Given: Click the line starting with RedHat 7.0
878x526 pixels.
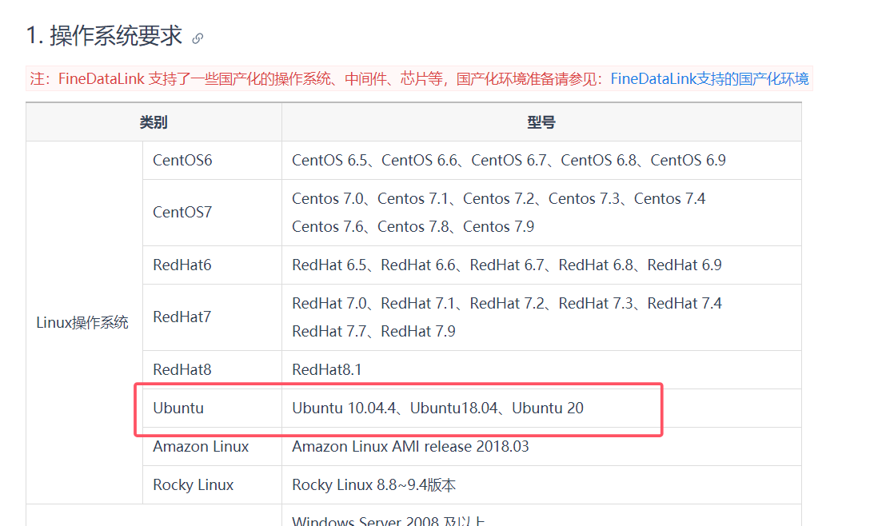Looking at the screenshot, I should [x=507, y=303].
